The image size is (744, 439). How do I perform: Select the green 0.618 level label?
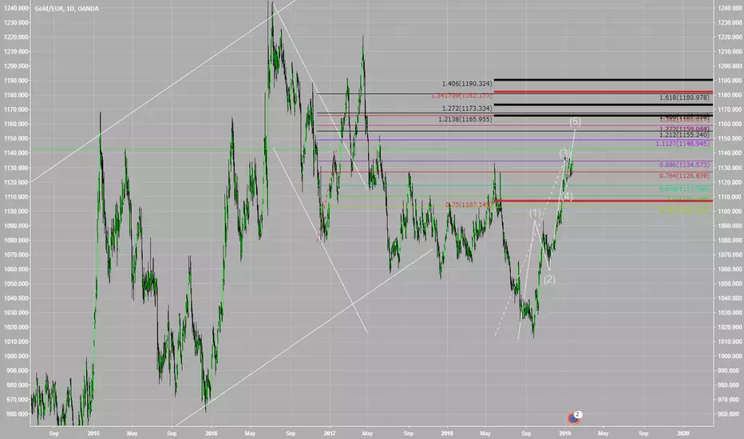click(x=684, y=189)
